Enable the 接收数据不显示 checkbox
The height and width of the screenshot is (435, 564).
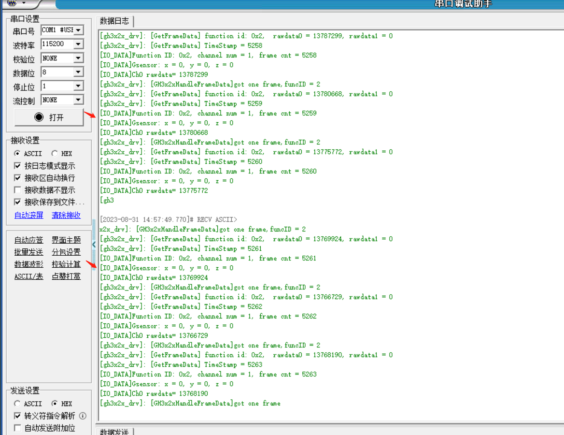point(18,190)
